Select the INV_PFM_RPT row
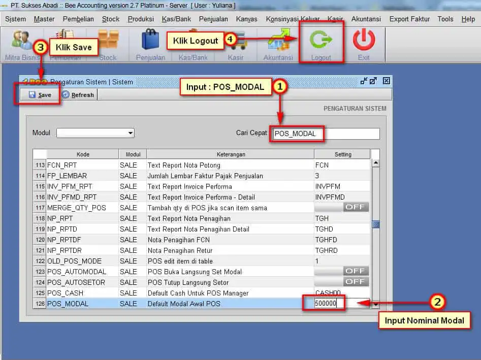Viewport: 481px width, 360px height. pyautogui.click(x=202, y=186)
